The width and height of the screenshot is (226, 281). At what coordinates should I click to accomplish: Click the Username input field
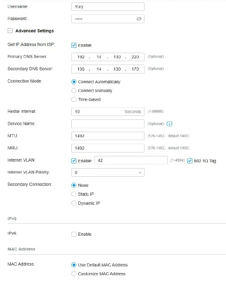click(108, 7)
